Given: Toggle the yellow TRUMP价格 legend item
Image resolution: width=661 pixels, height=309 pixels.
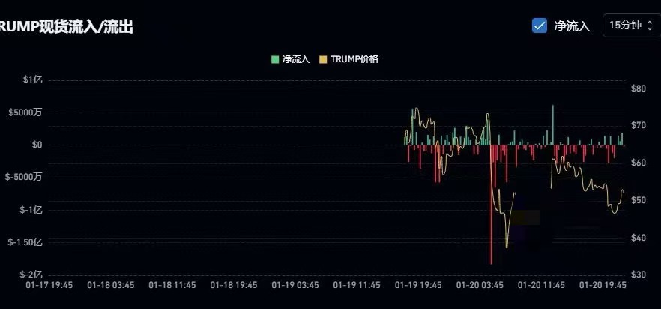Looking at the screenshot, I should pyautogui.click(x=348, y=59).
